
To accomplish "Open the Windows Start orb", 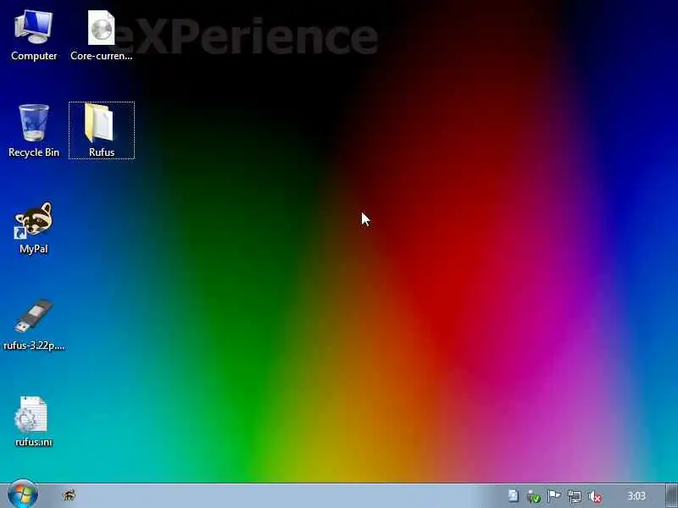I will (x=23, y=495).
